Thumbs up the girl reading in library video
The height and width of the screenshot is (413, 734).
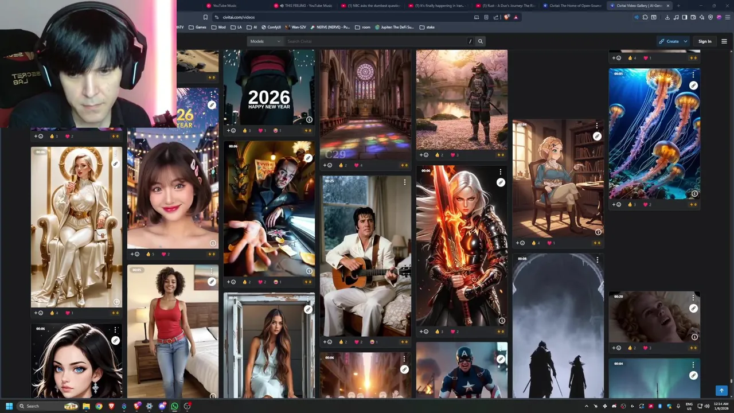coord(535,243)
